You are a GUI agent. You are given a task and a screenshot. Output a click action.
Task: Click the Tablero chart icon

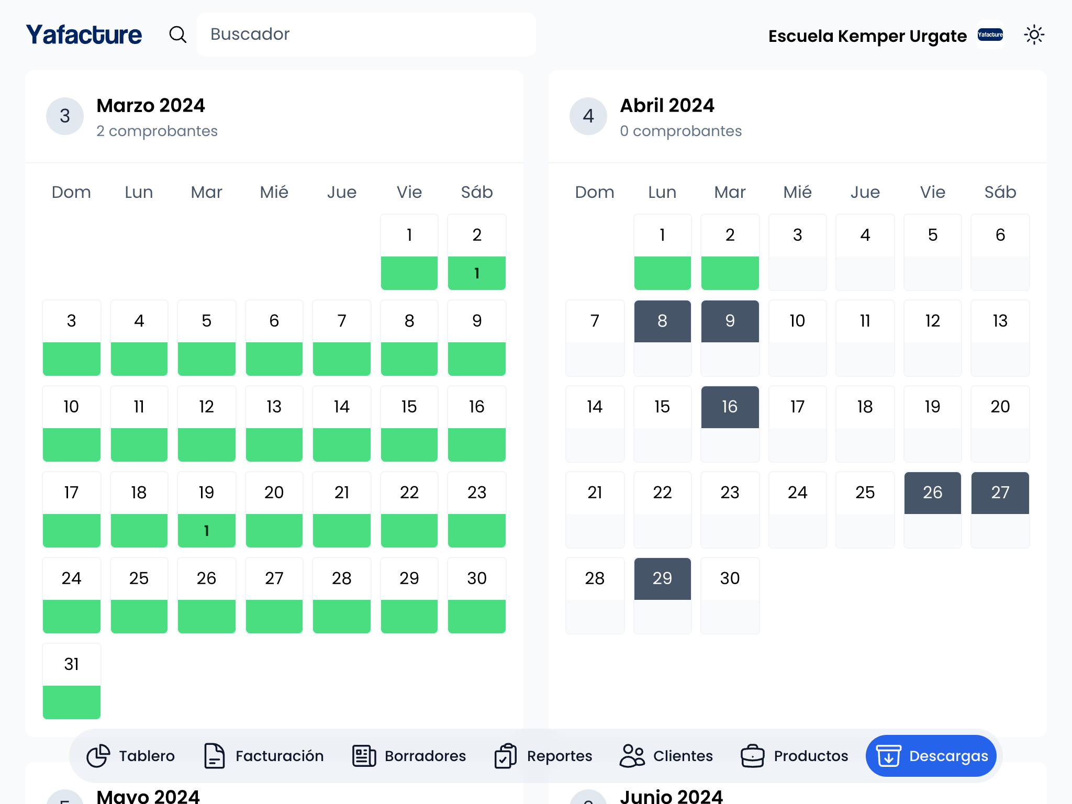pos(98,756)
